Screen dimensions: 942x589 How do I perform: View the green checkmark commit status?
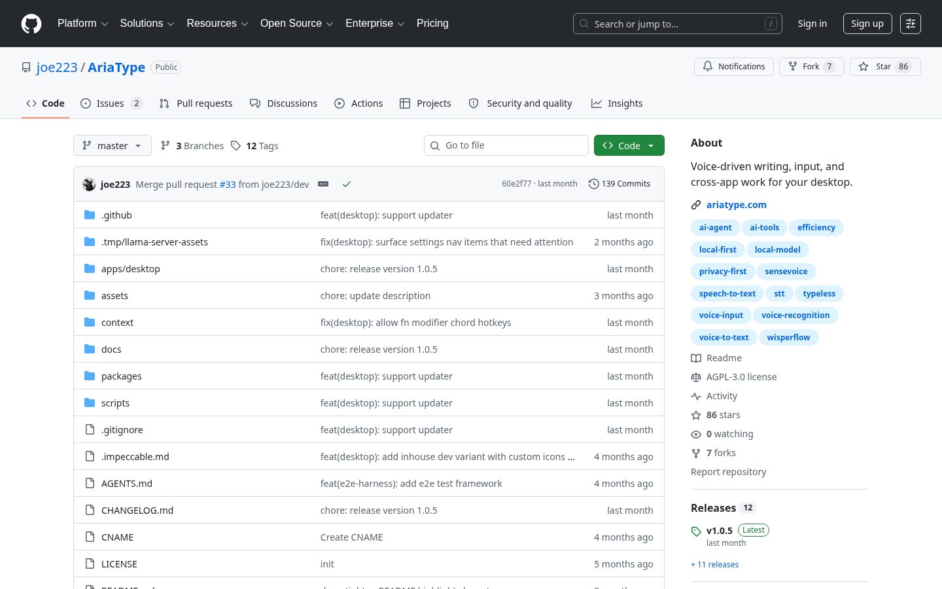347,184
